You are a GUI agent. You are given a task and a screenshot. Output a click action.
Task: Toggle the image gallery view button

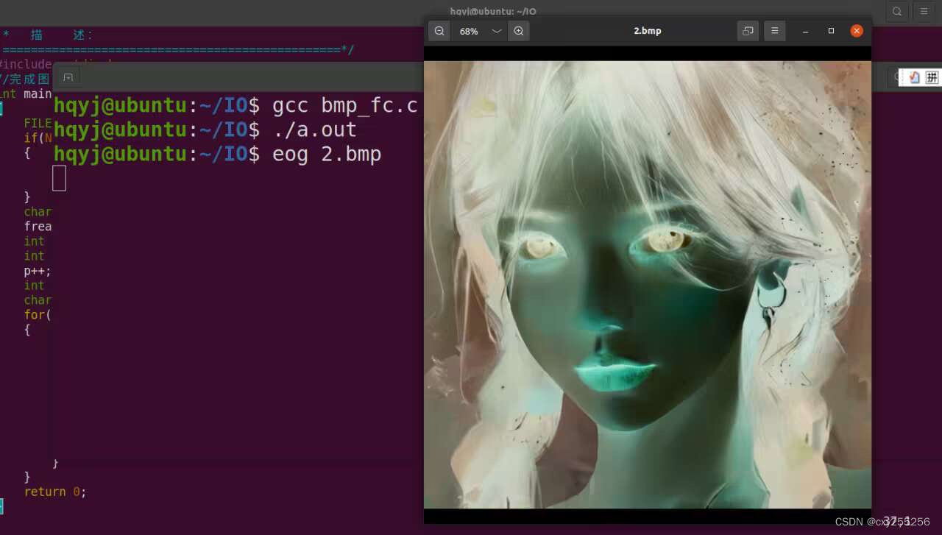click(748, 31)
